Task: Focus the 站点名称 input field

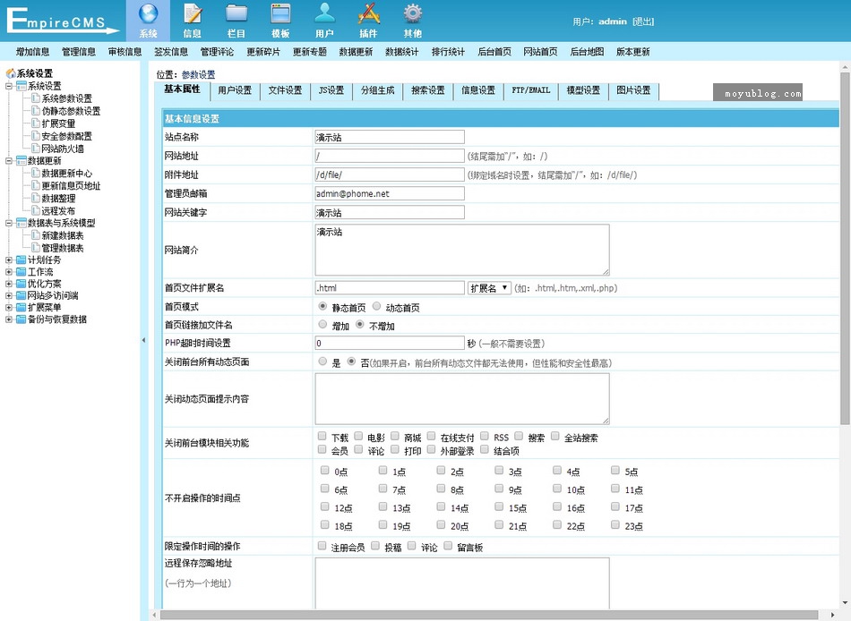Action: (390, 137)
